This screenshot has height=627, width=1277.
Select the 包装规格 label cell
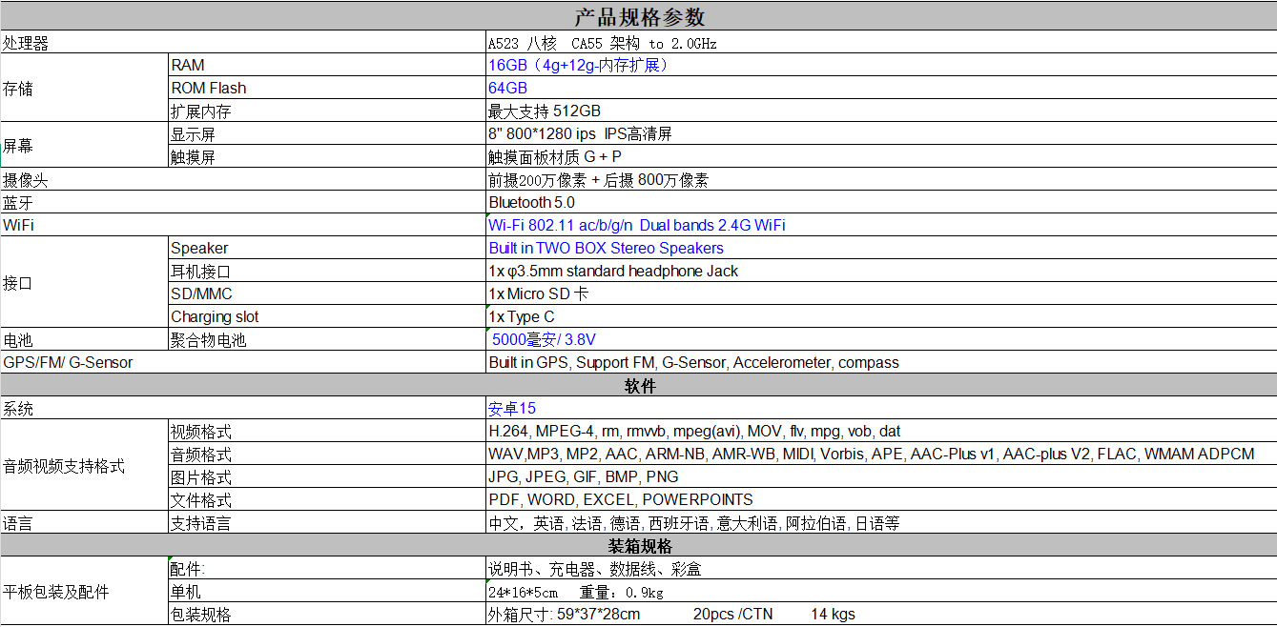click(327, 615)
